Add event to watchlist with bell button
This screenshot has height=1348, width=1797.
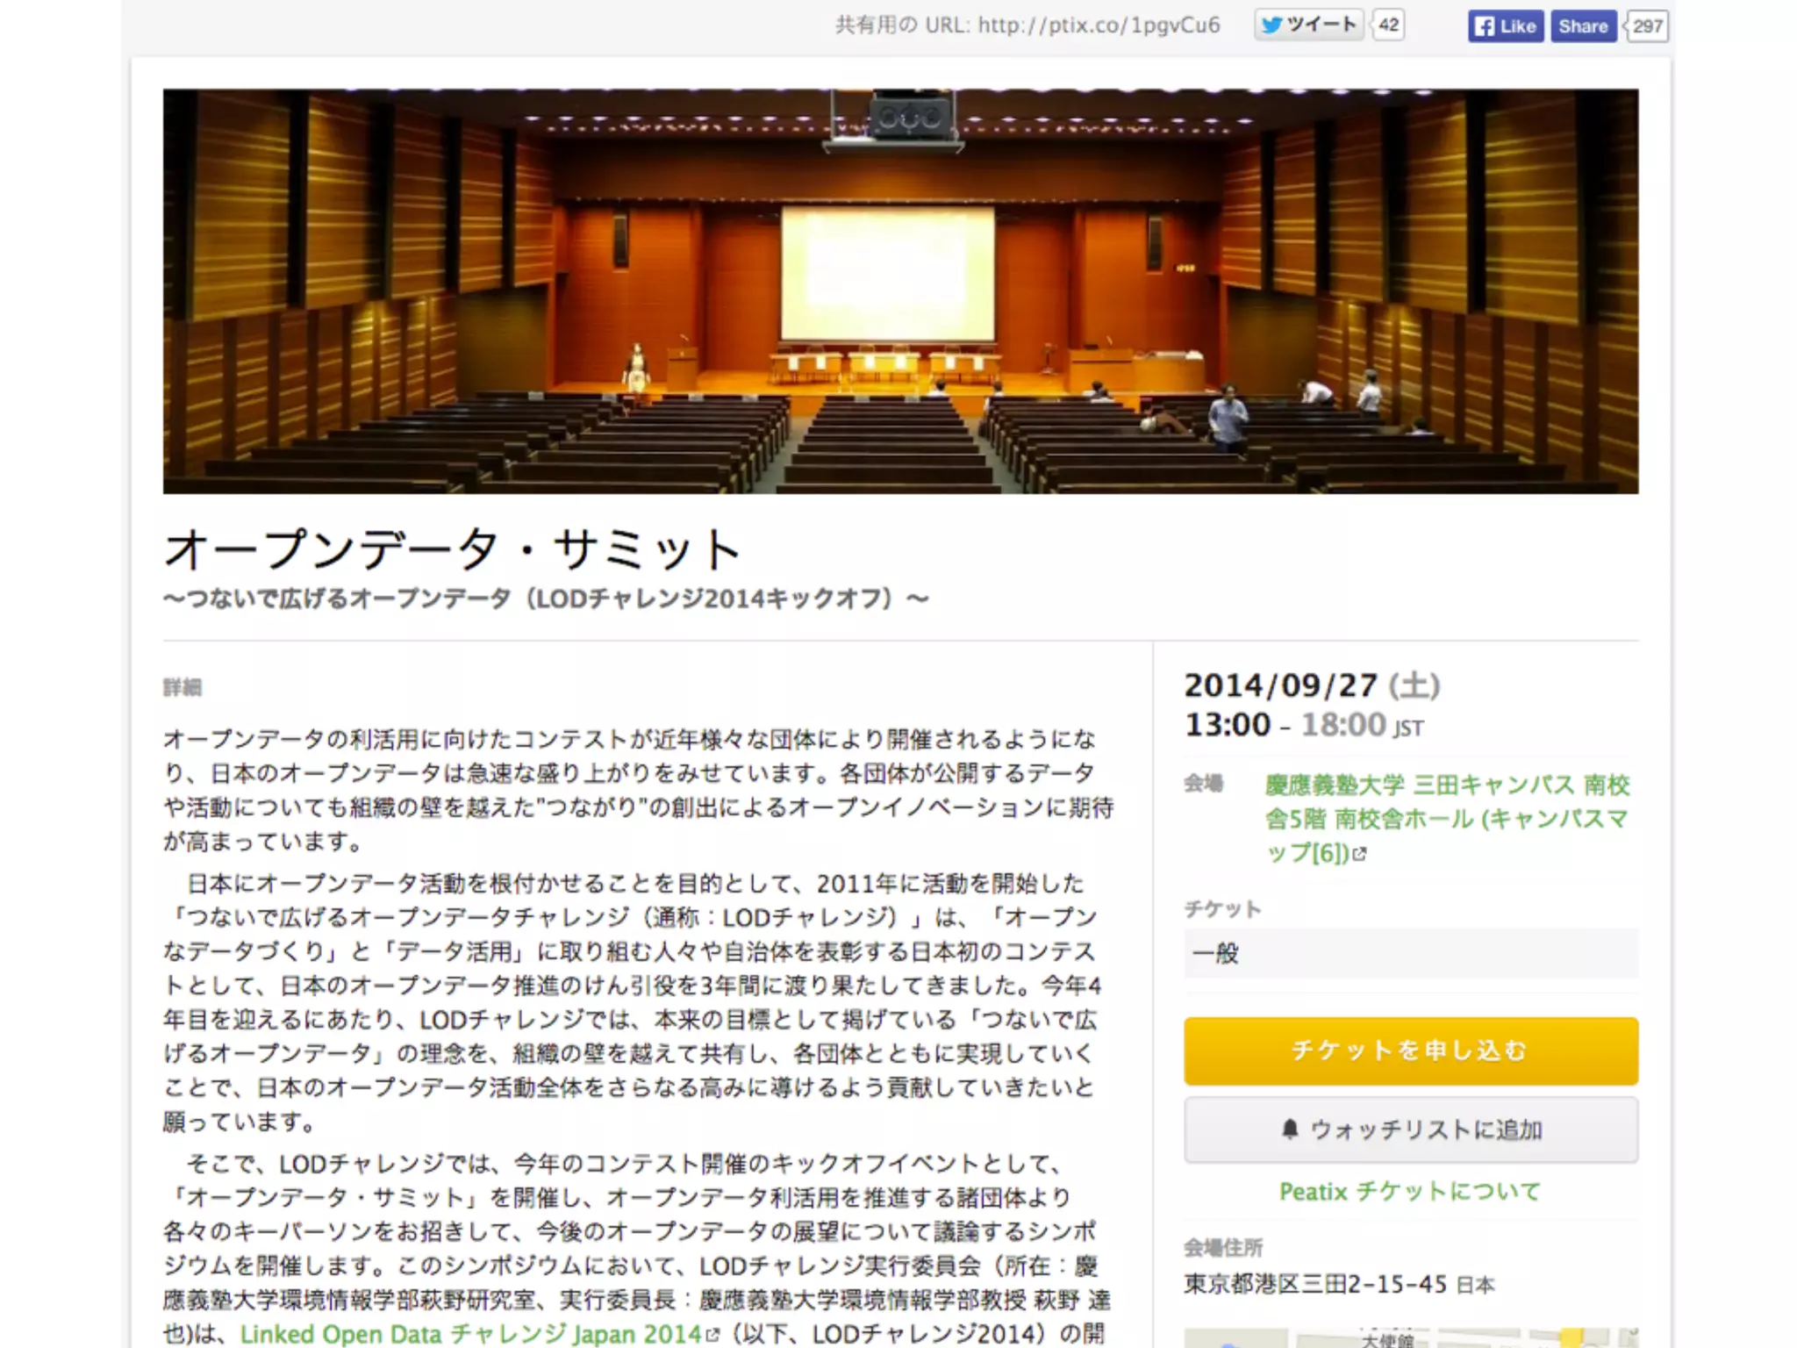(x=1410, y=1129)
